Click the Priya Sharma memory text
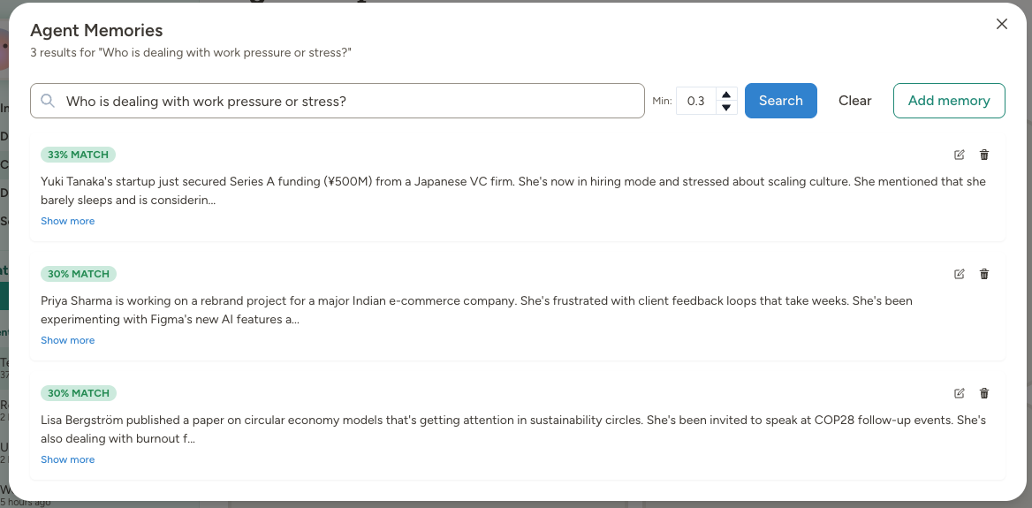This screenshot has width=1032, height=508. click(x=476, y=310)
